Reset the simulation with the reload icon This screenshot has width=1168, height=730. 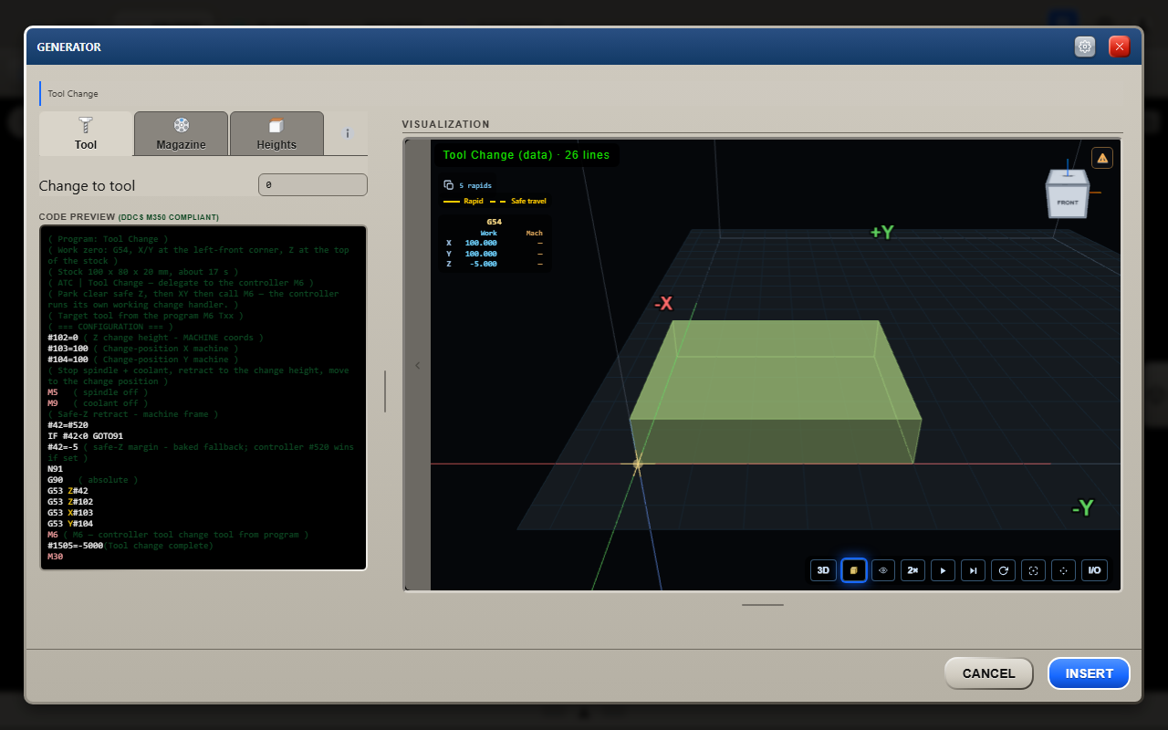tap(1003, 570)
